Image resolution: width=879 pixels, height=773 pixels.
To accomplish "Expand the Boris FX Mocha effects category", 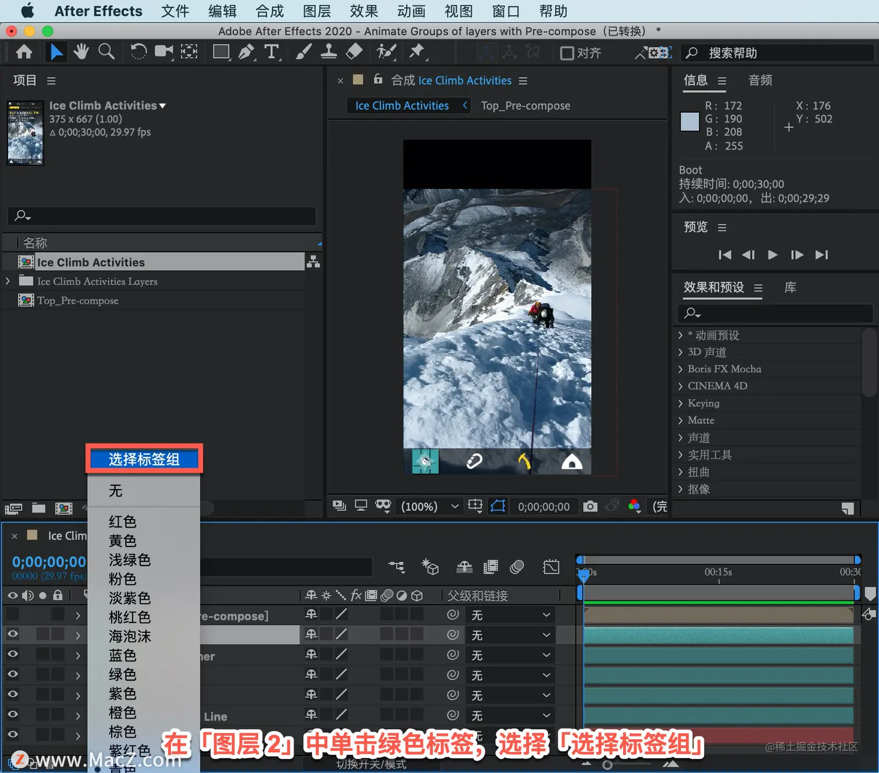I will [680, 369].
